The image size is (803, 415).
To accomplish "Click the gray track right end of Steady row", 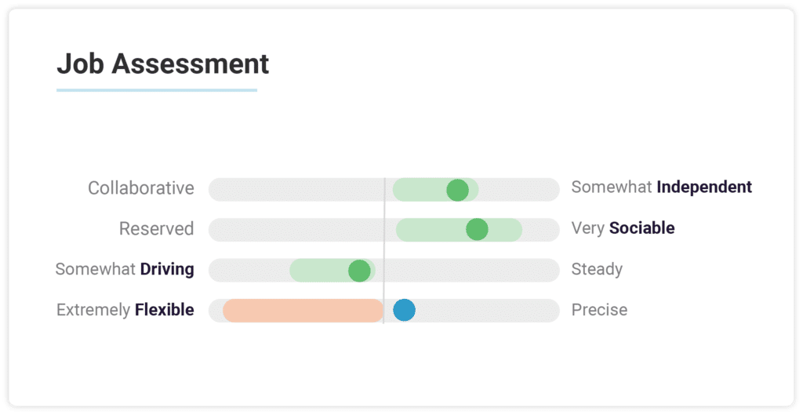I will click(548, 271).
